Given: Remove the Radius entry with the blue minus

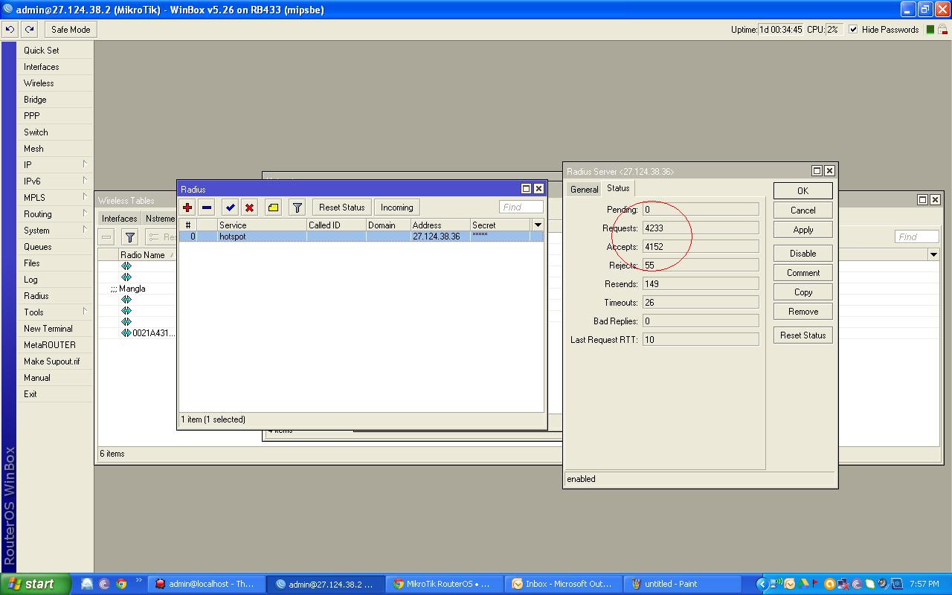Looking at the screenshot, I should click(207, 208).
